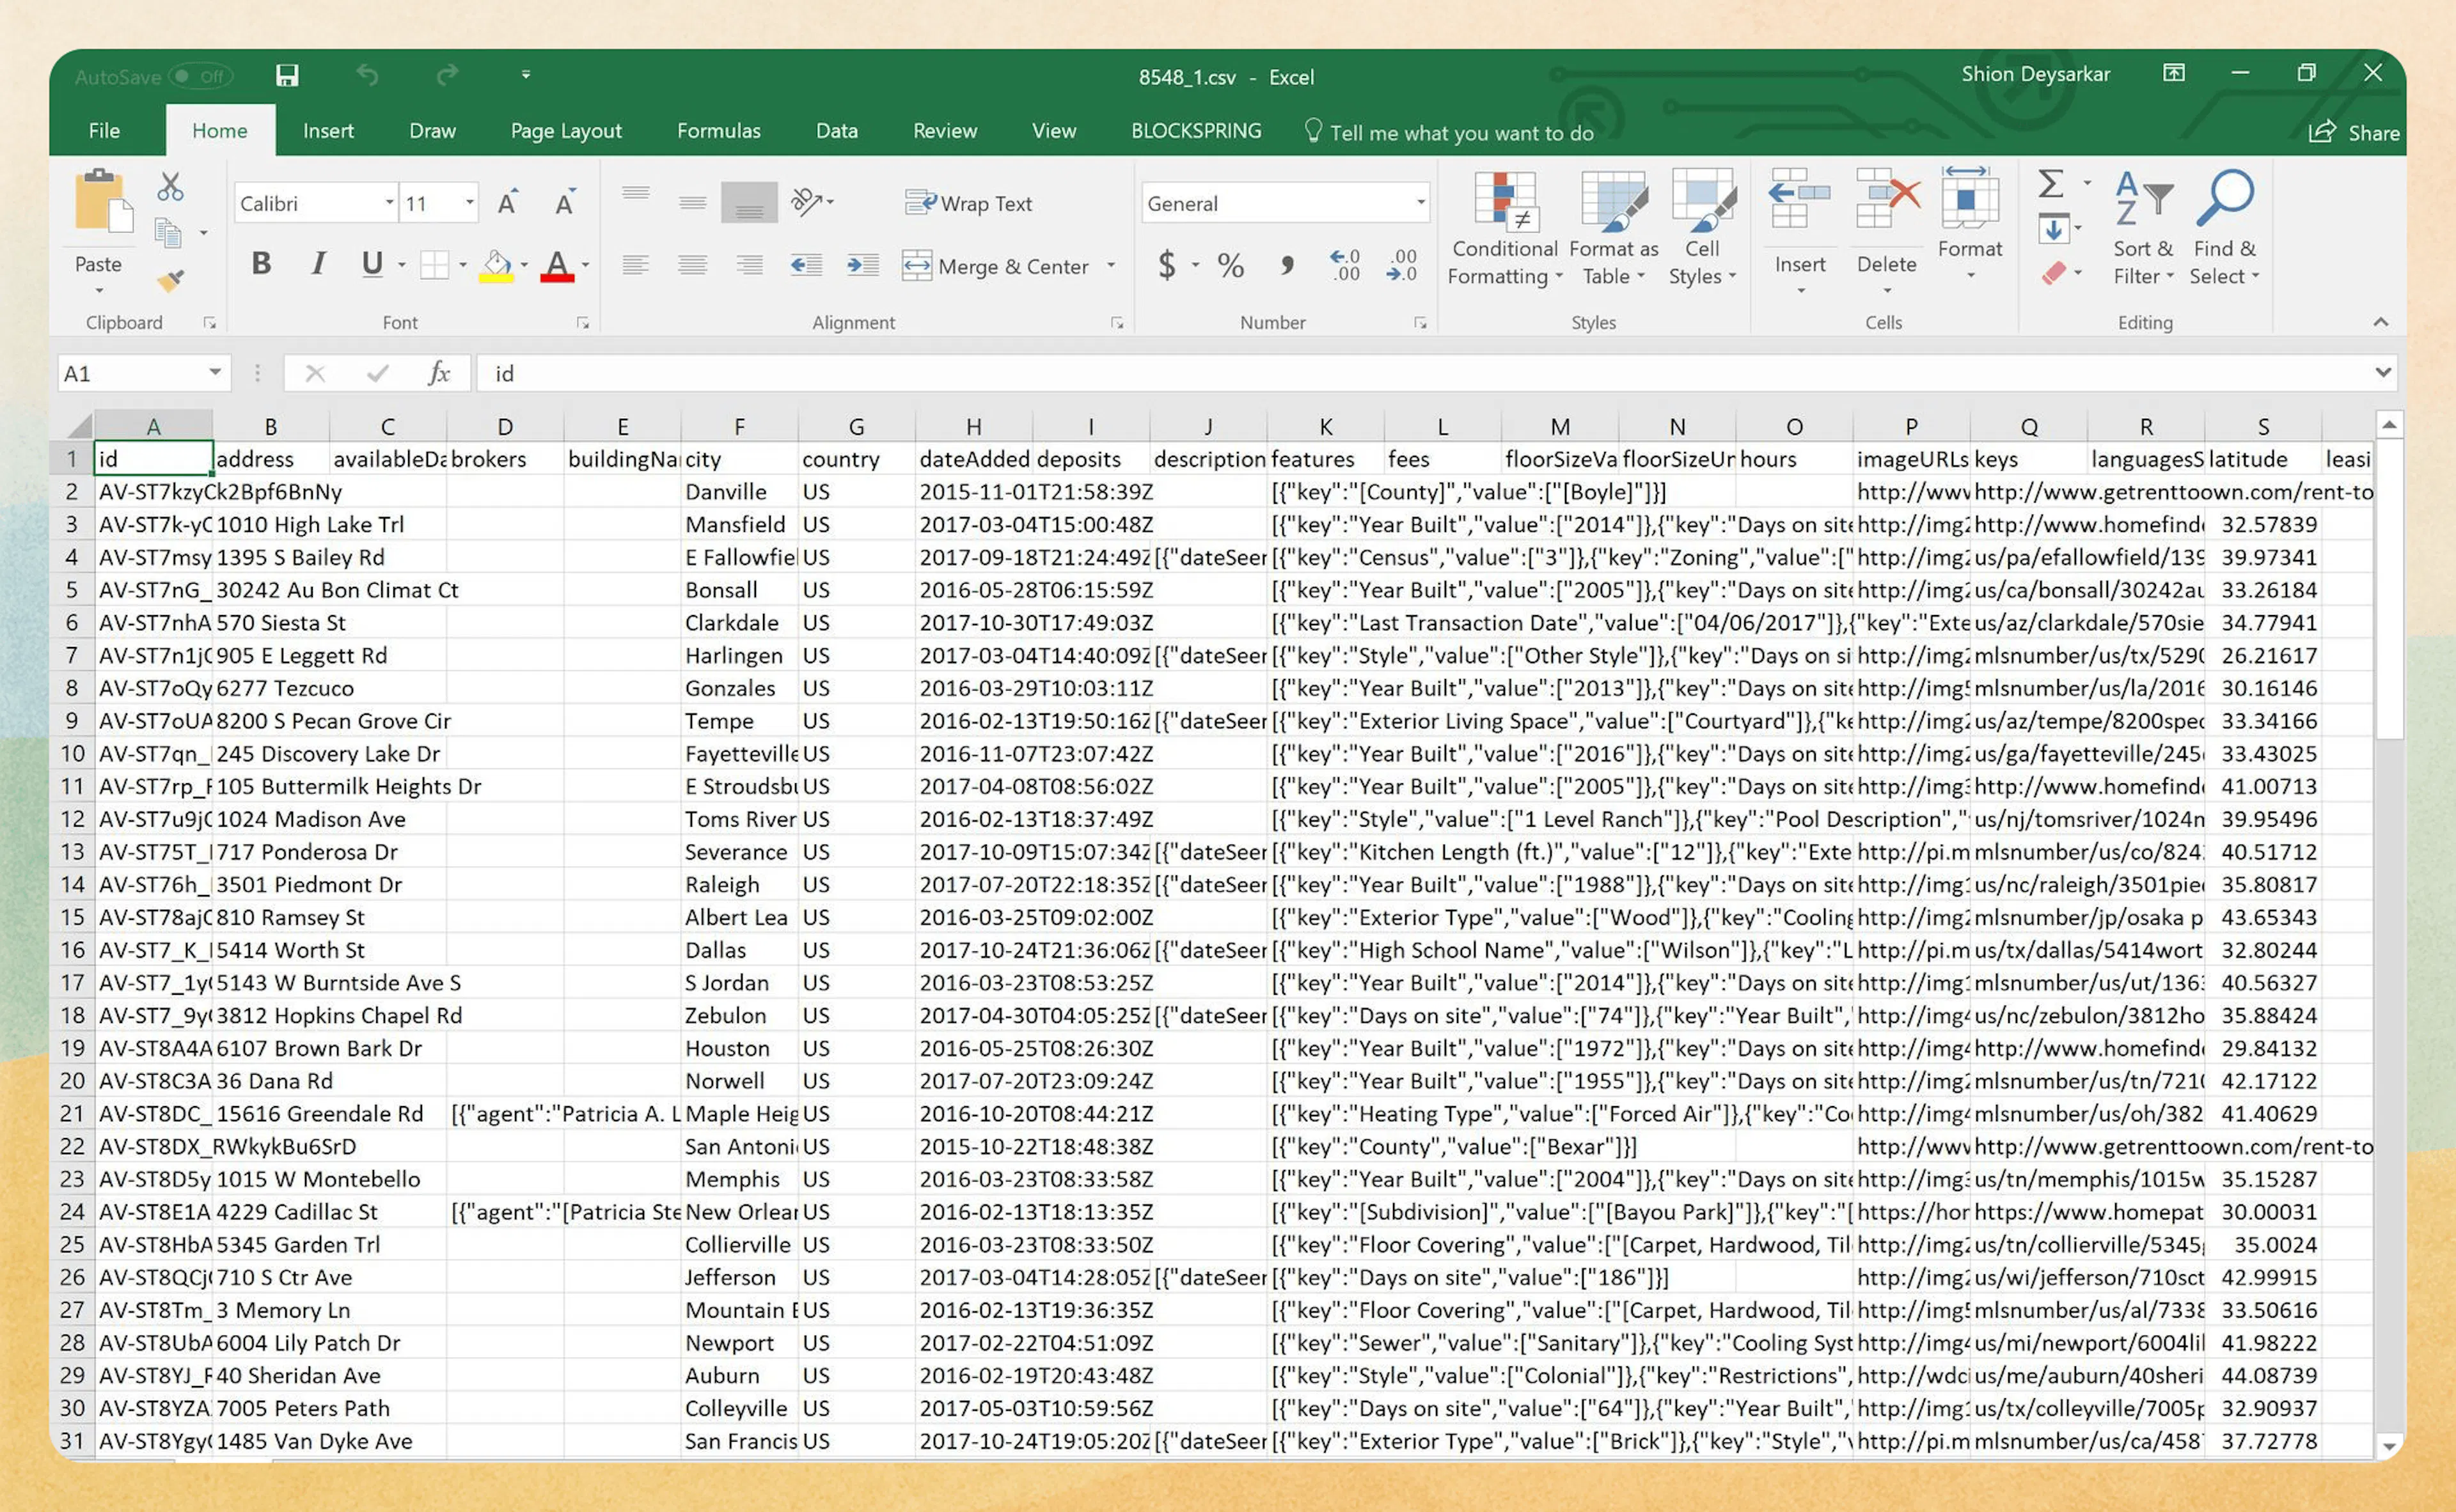This screenshot has height=1512, width=2456.
Task: Open the BLOCKSPRING ribbon tab
Action: click(x=1195, y=130)
